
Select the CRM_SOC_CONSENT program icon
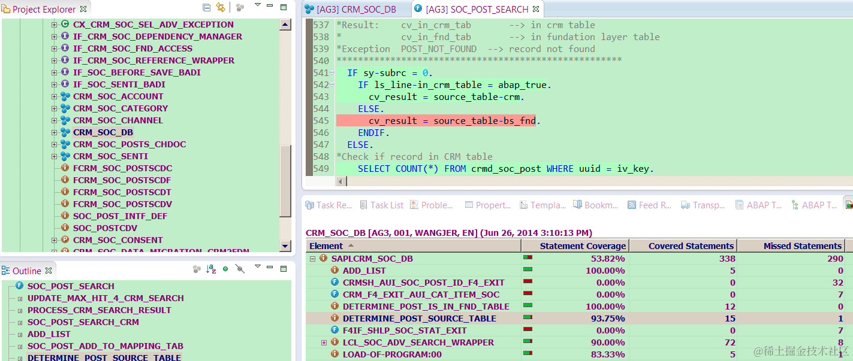pyautogui.click(x=65, y=240)
